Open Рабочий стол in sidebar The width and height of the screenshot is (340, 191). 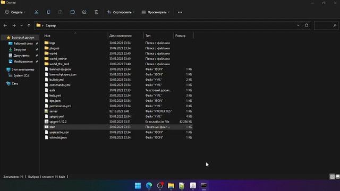[23, 44]
